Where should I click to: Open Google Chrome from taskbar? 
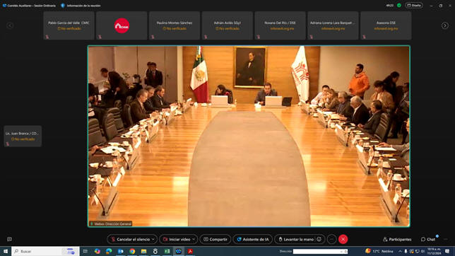[132, 251]
